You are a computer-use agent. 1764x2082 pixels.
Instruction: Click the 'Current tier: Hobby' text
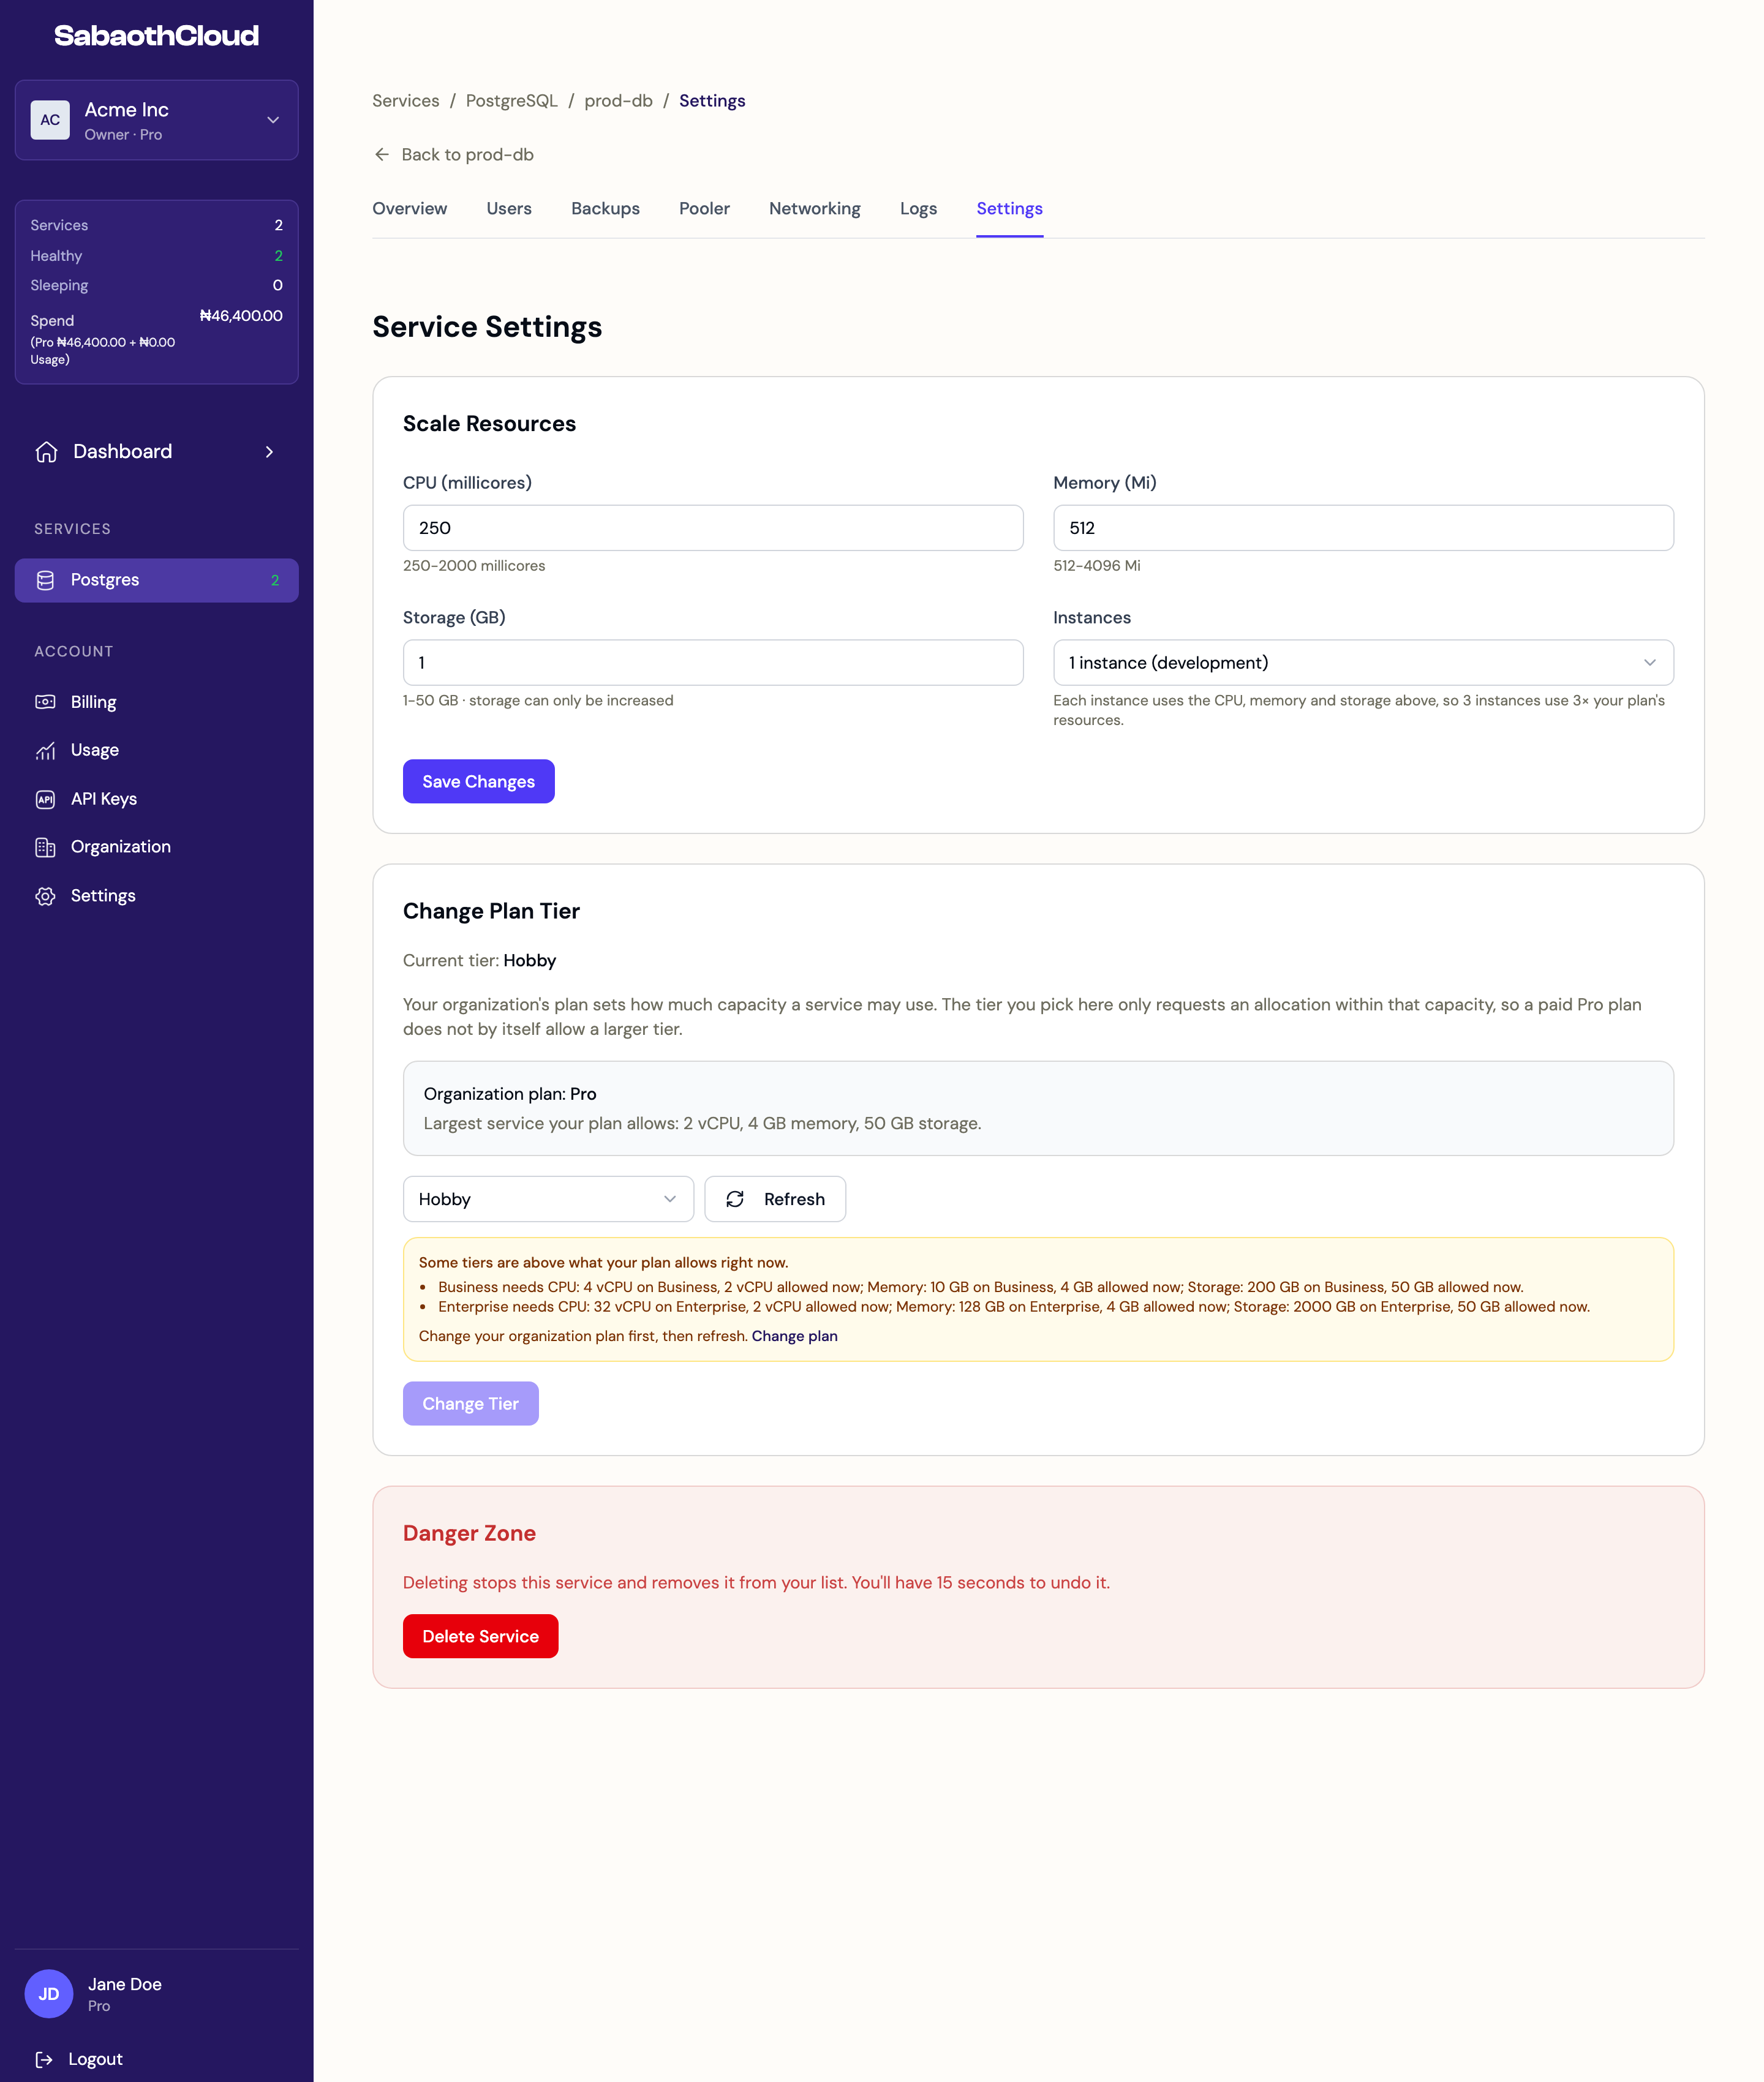point(479,961)
